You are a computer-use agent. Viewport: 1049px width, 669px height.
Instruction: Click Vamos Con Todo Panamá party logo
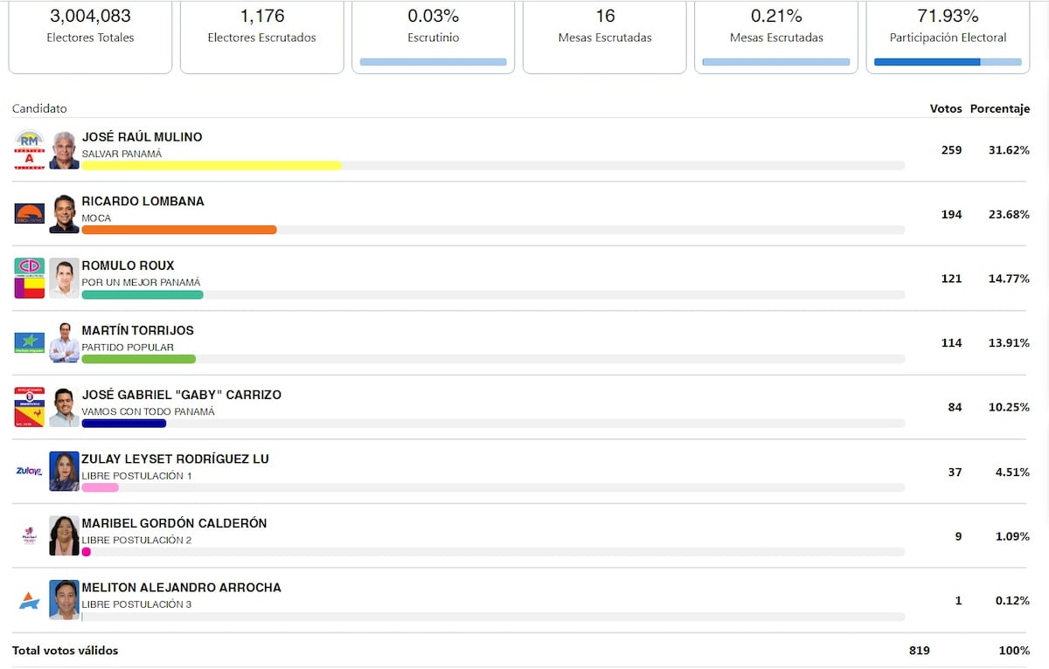[30, 407]
